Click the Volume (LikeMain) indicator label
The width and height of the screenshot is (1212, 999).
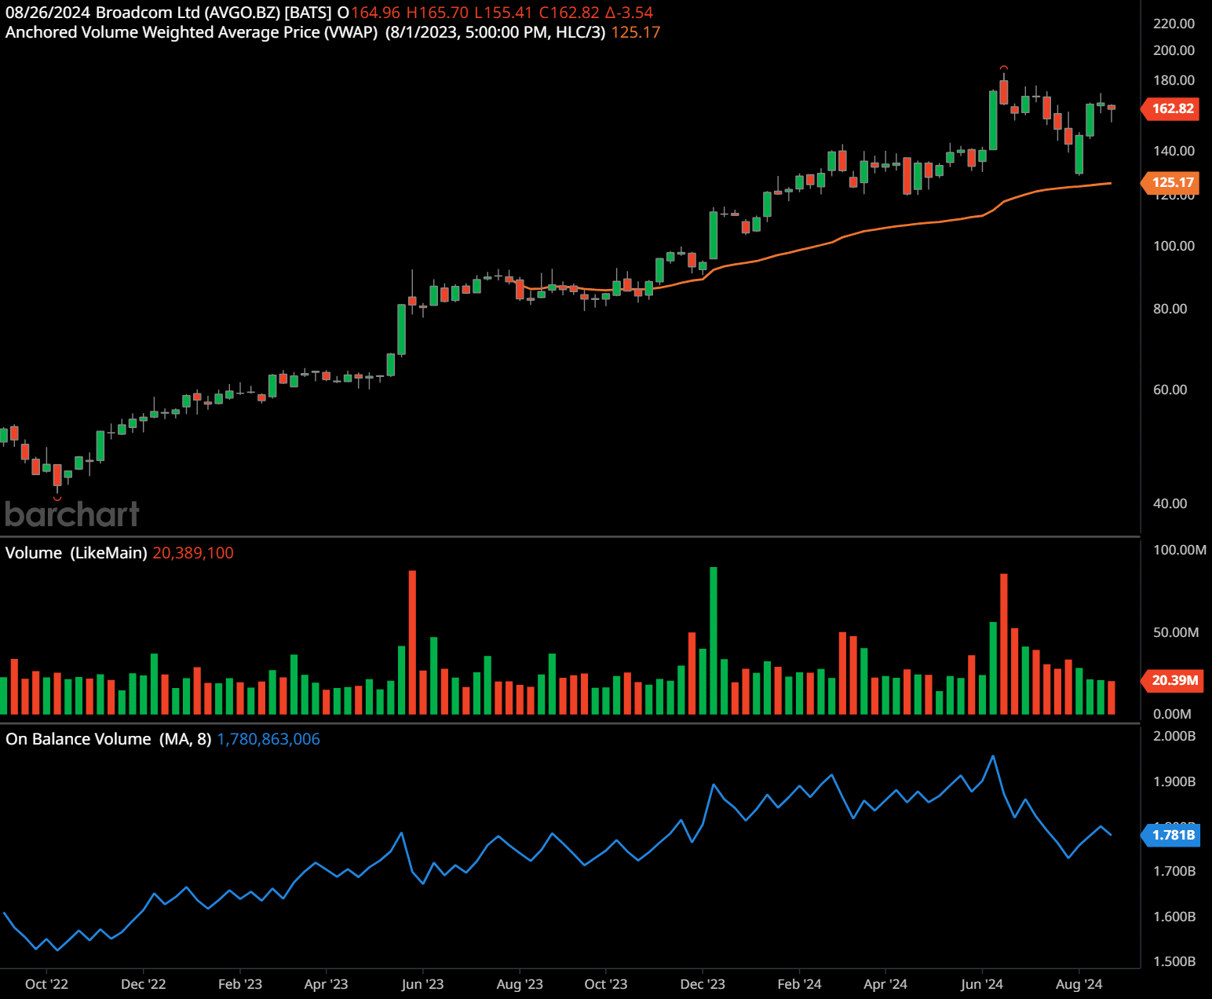click(76, 553)
